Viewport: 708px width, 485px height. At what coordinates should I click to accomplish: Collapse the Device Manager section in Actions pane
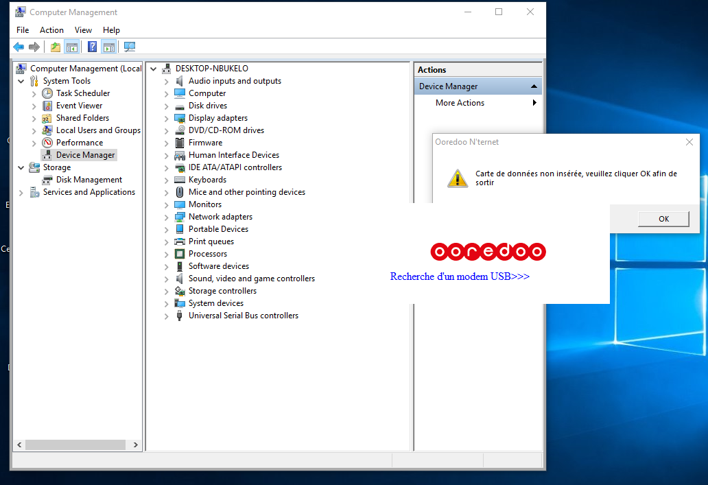pyautogui.click(x=534, y=86)
